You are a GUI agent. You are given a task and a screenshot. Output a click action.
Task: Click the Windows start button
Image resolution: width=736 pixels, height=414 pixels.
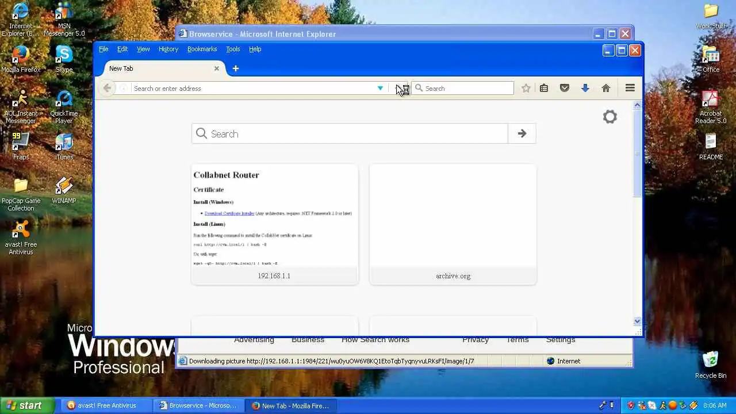click(x=28, y=405)
